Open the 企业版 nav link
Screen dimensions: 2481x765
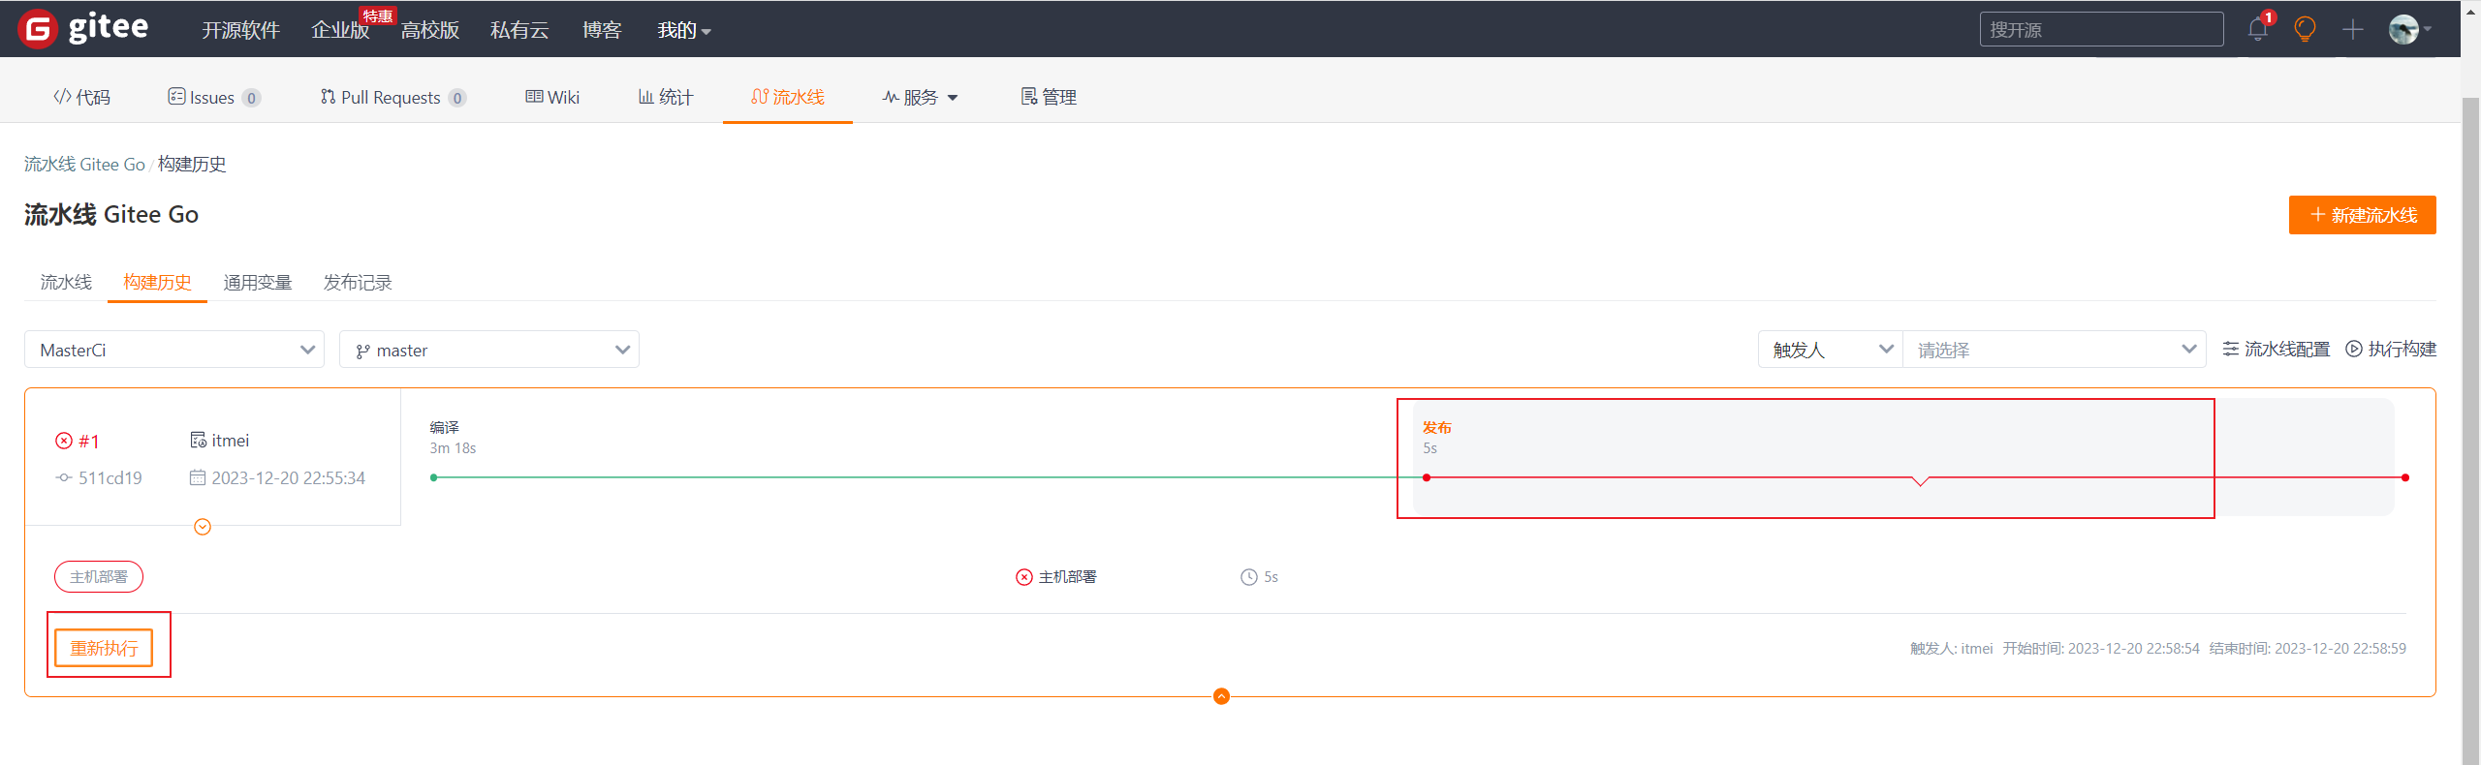(340, 30)
